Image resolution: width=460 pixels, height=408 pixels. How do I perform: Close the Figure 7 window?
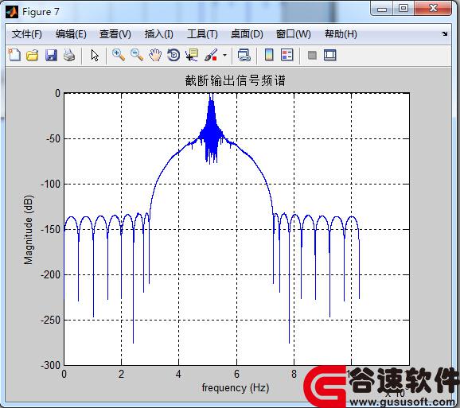pos(433,8)
